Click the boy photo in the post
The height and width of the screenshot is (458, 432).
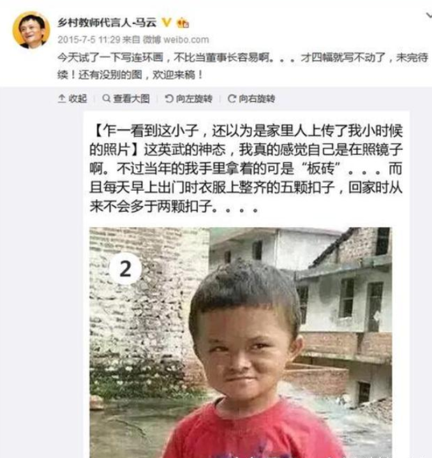(241, 343)
